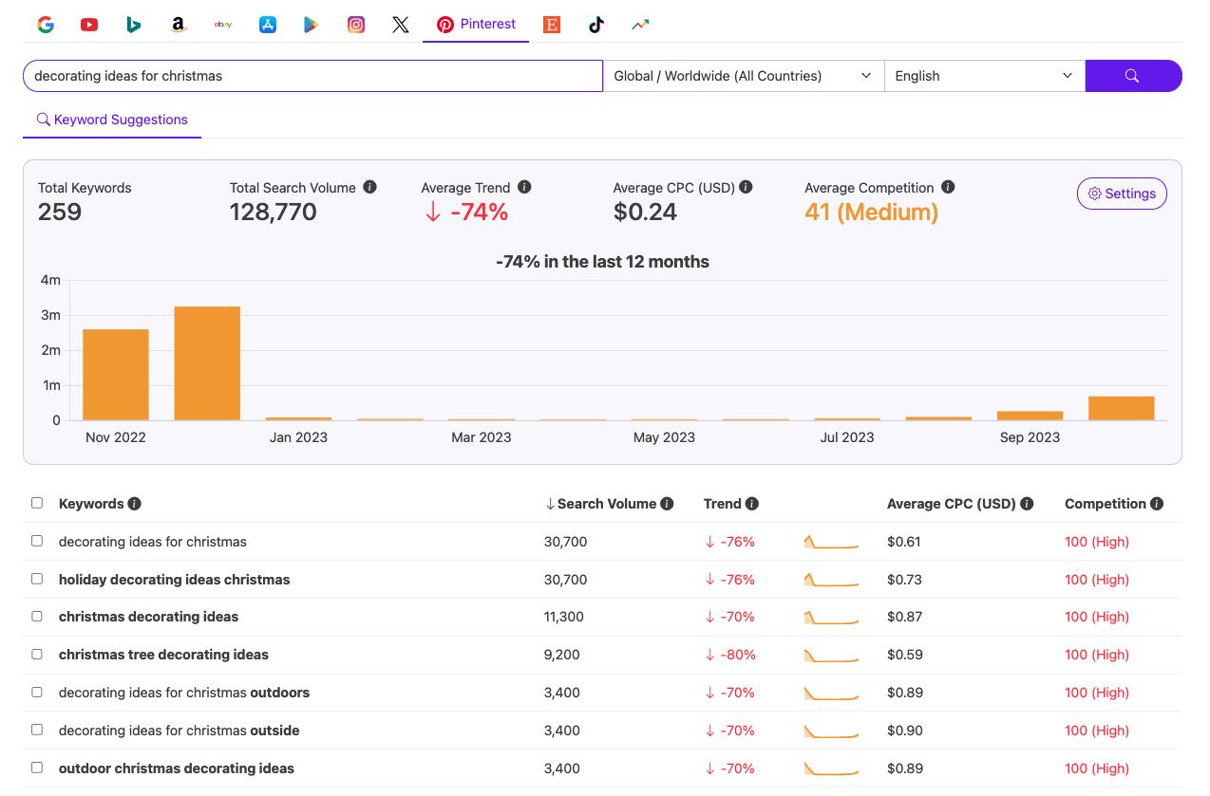
Task: Click the purple search magnifier button
Action: coord(1132,76)
